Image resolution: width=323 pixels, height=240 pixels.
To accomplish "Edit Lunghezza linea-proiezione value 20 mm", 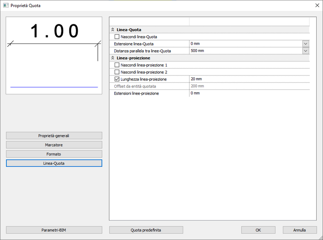I will coord(249,79).
